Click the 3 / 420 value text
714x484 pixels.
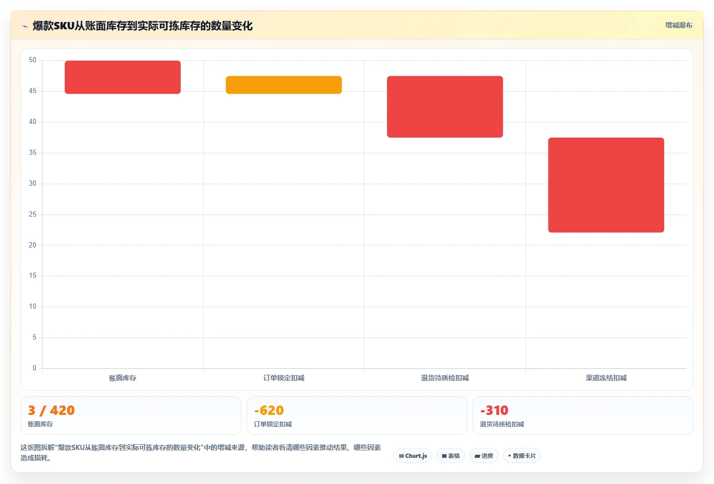(x=51, y=410)
